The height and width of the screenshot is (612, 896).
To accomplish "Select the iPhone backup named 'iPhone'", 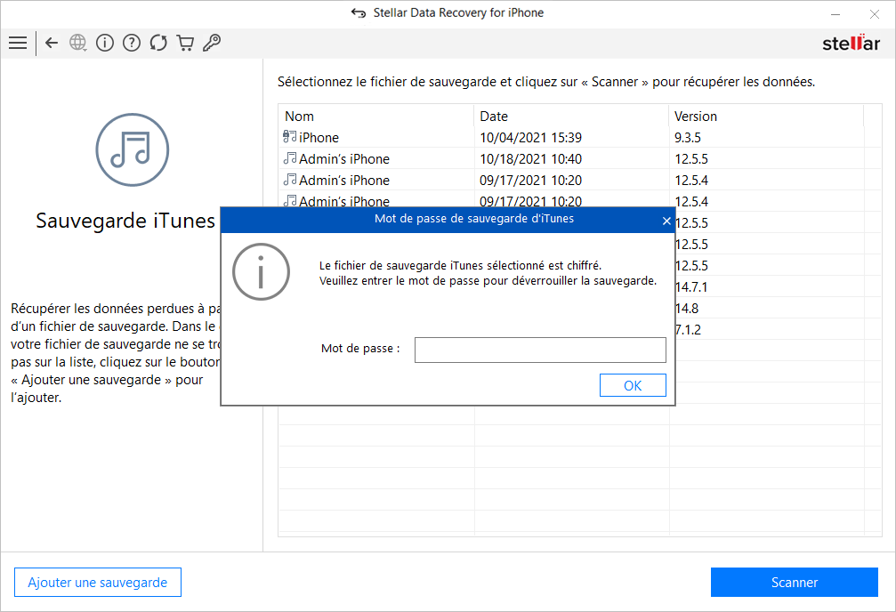I will pos(319,138).
